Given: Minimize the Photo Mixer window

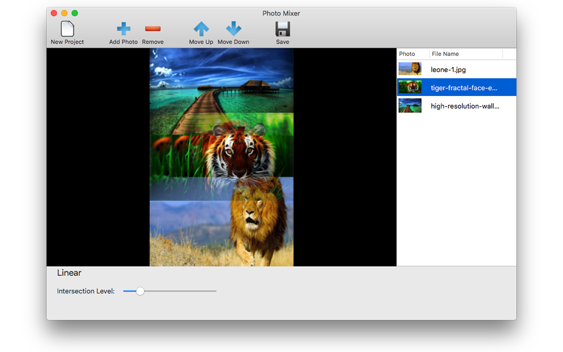Looking at the screenshot, I should tap(64, 13).
